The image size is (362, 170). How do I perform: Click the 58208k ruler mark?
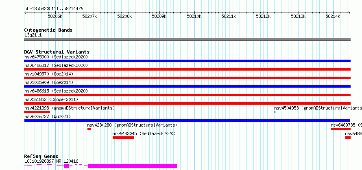(x=124, y=16)
